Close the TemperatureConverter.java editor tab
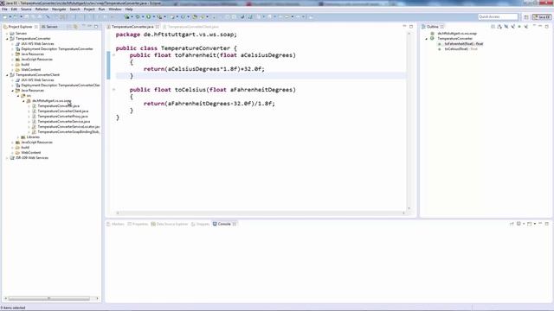 (158, 27)
